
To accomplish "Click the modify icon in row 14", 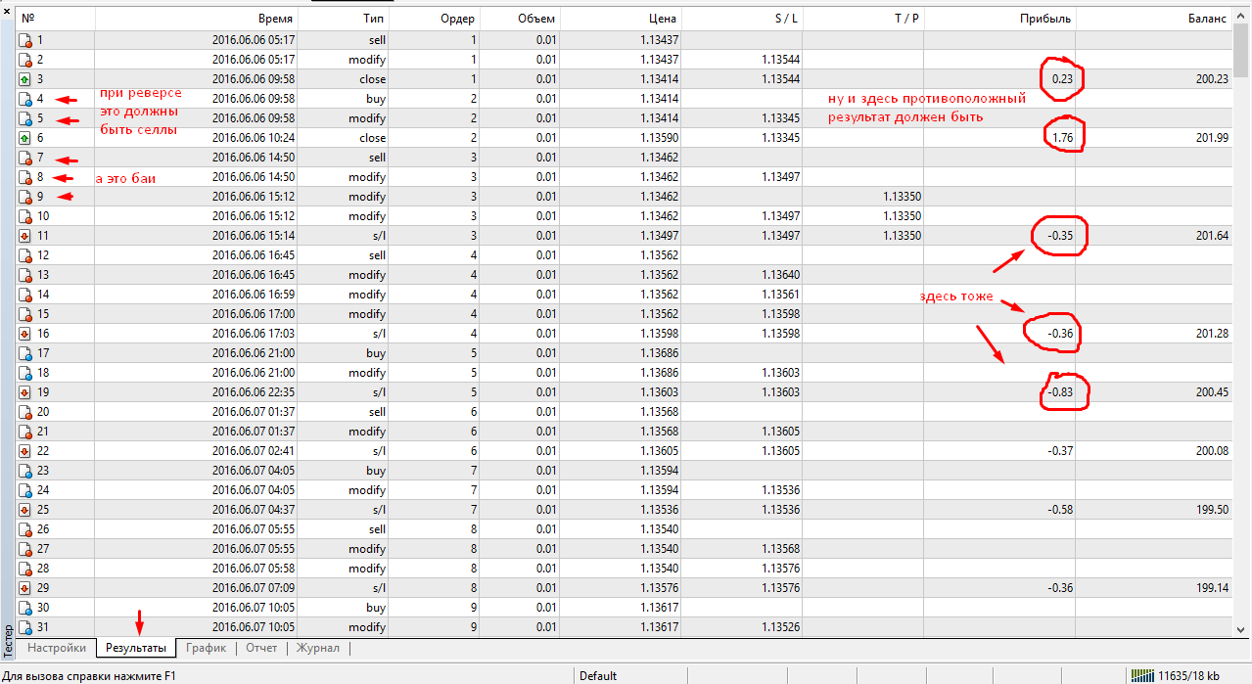I will [x=25, y=295].
